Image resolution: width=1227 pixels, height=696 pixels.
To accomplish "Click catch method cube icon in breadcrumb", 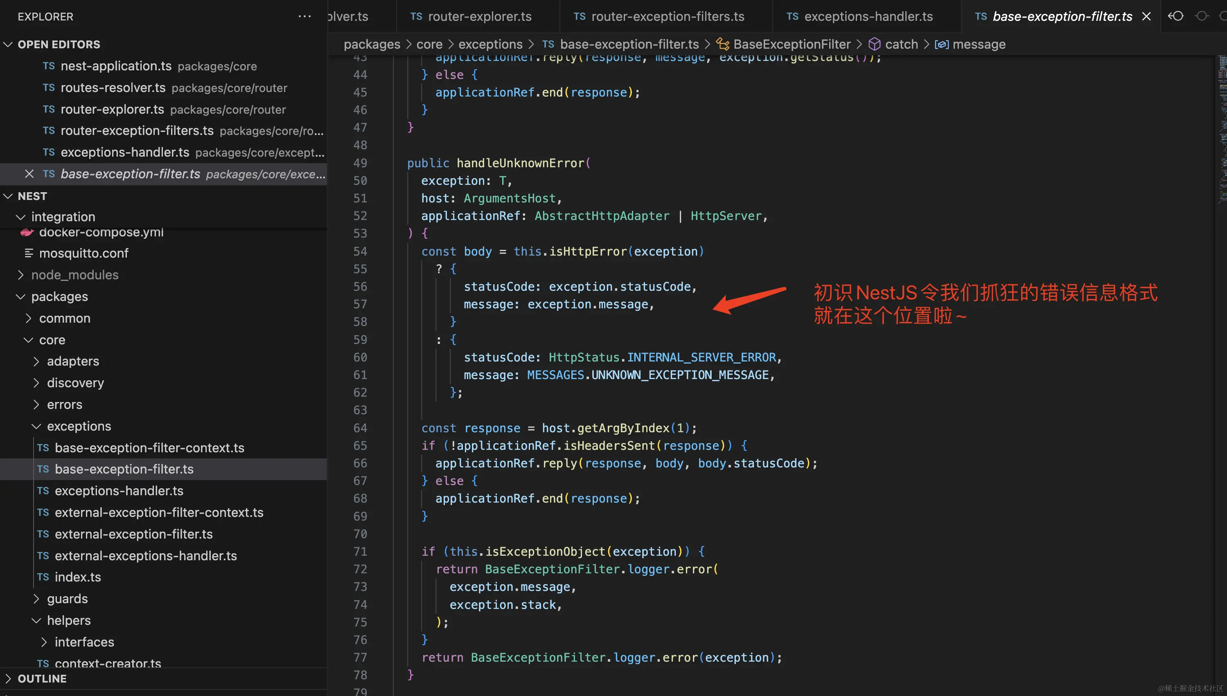I will [x=875, y=44].
